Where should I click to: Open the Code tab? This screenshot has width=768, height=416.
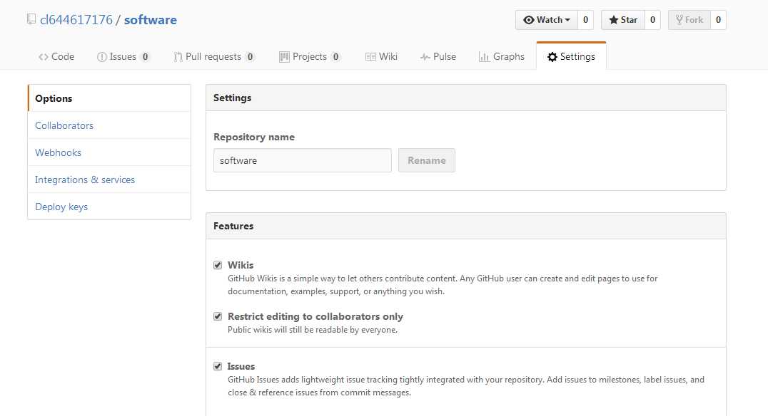(56, 57)
